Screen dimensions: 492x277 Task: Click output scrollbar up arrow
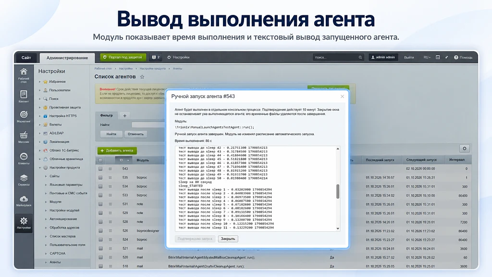coord(338,149)
